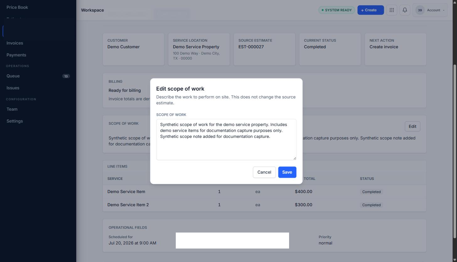Click the source estimate EST-000027
The image size is (457, 262).
tap(251, 47)
